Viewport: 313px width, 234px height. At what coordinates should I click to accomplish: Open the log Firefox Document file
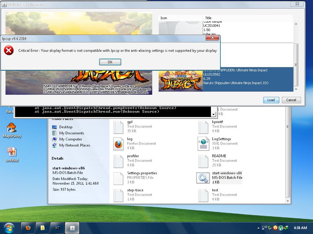click(119, 144)
